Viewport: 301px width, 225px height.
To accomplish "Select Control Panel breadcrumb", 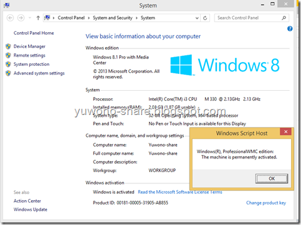I will [71, 18].
